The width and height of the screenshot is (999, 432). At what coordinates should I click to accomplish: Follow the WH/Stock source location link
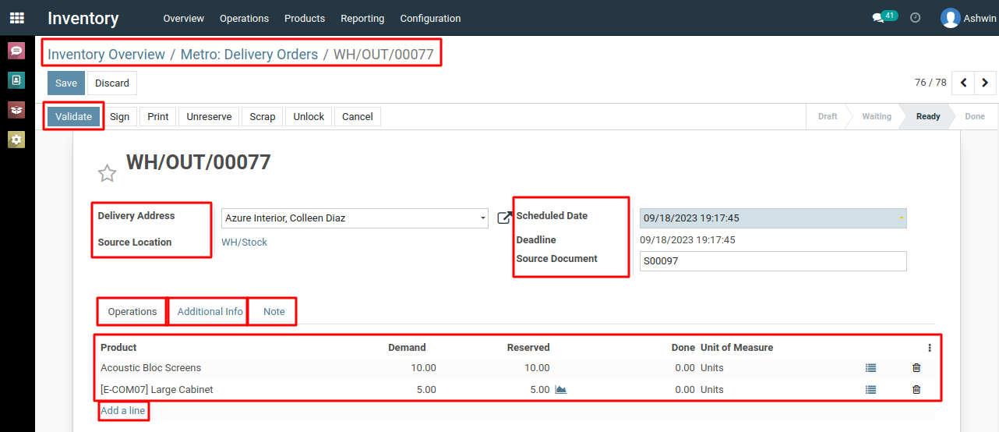(244, 243)
